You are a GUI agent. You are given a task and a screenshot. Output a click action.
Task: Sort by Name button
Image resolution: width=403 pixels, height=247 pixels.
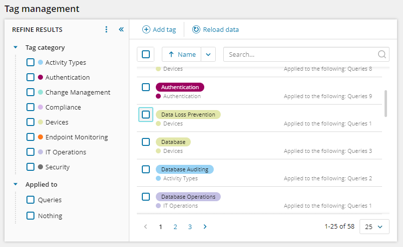tap(181, 54)
